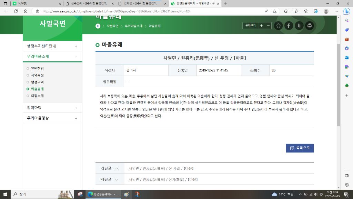
Task: Open 상단글 previous post chevron
Action: (117, 169)
